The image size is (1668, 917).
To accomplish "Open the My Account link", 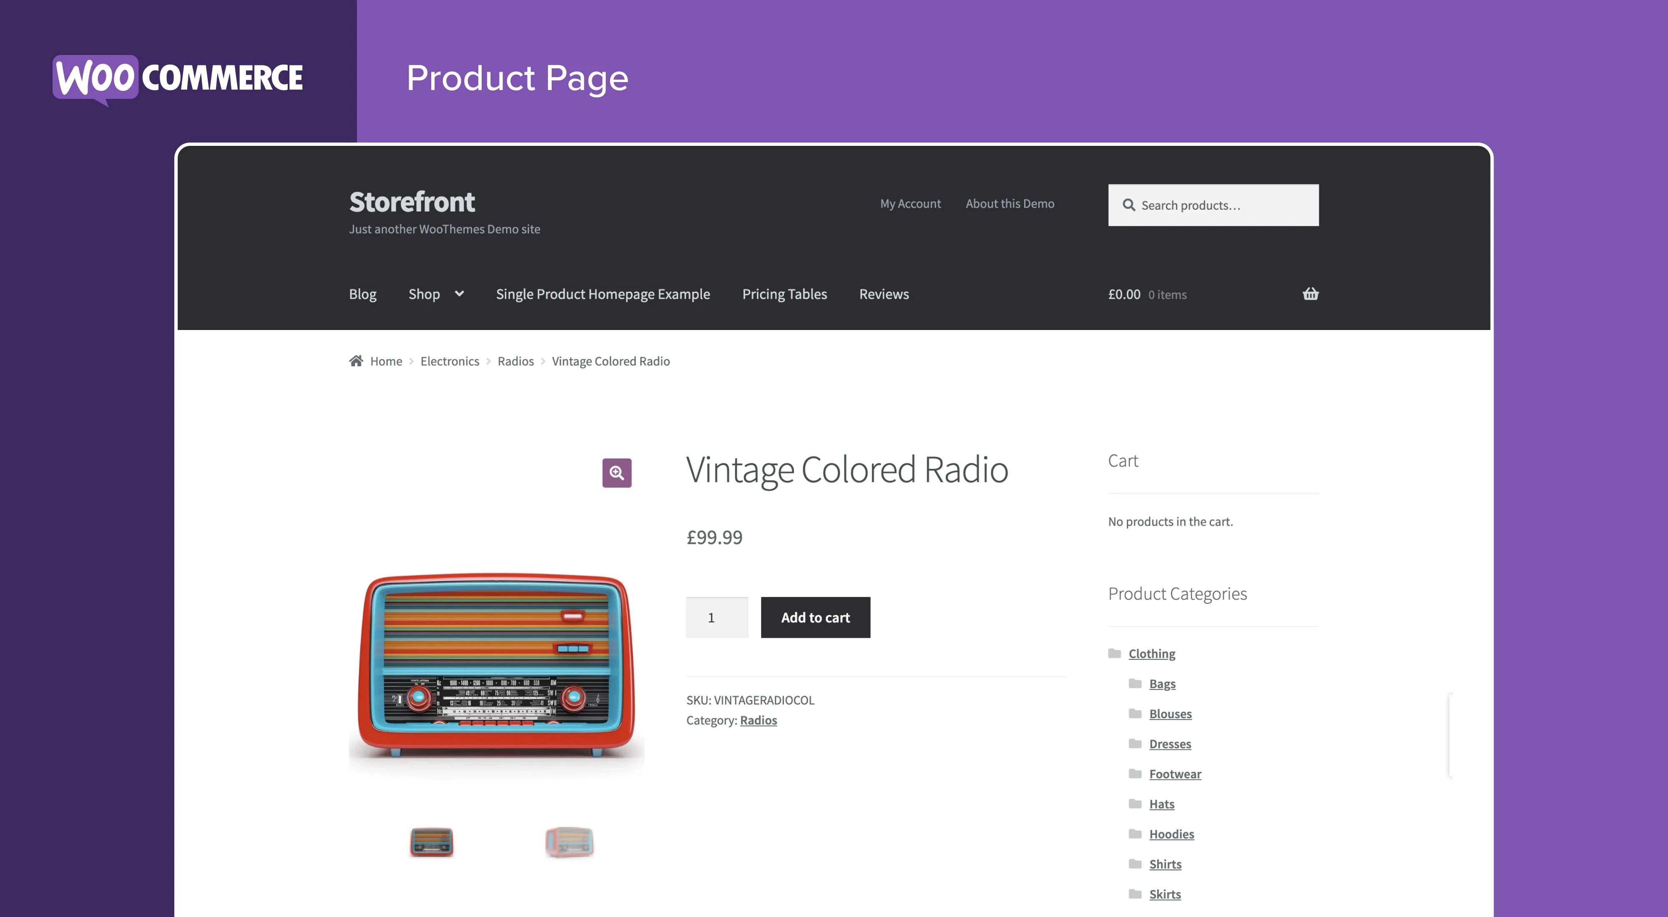I will pos(910,204).
